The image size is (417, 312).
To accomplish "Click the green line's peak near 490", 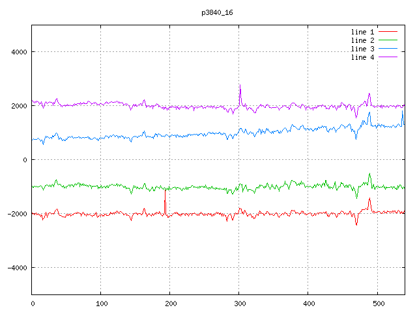I will [x=369, y=175].
